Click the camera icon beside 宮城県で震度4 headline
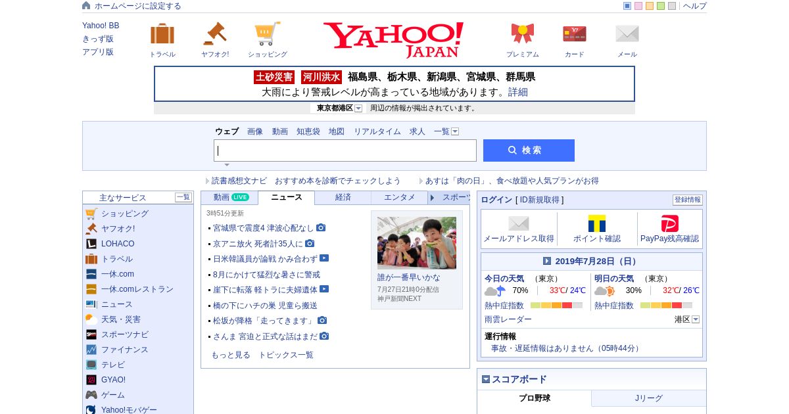This screenshot has width=789, height=414. tap(321, 227)
